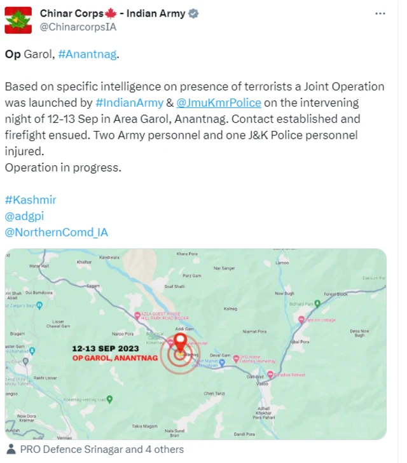Image resolution: width=407 pixels, height=463 pixels.
Task: Open the @JmuKmrPolice mention
Action: click(x=219, y=103)
